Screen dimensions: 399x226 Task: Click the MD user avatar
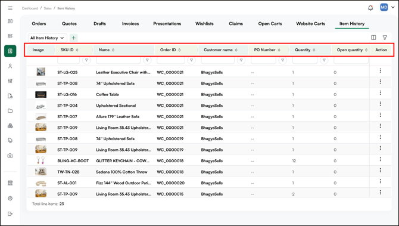[384, 7]
